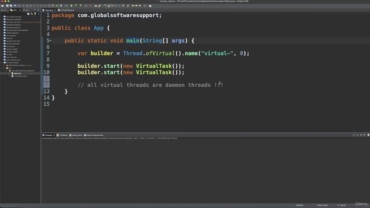Click the 'Smart Insert' status bar entry
Screen dimensions: 370x208
pos(323,206)
